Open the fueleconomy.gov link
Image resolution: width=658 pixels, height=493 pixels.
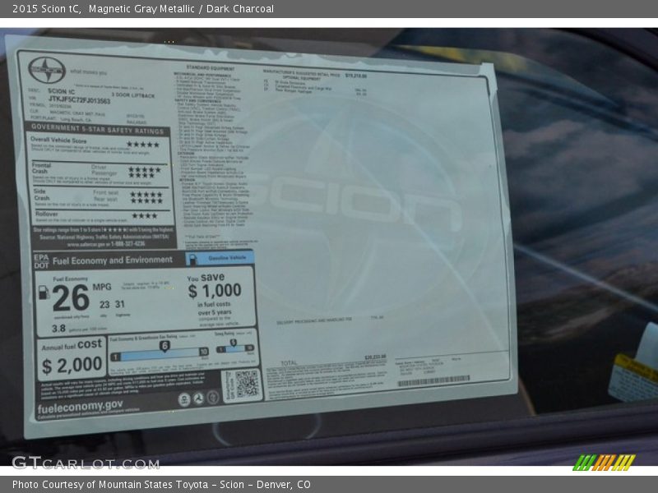(80, 406)
